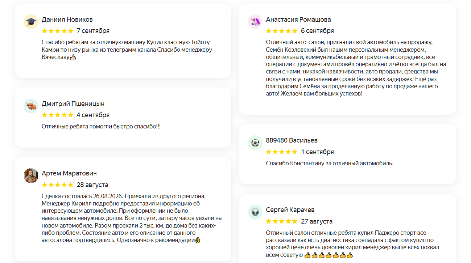Select the reviewer name 889480 Васильев
471x263 pixels.
click(292, 140)
